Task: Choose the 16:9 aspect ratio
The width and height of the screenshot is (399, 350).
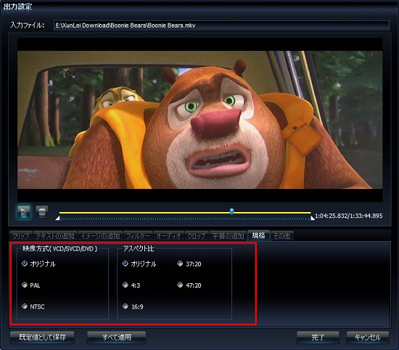Action: point(133,306)
